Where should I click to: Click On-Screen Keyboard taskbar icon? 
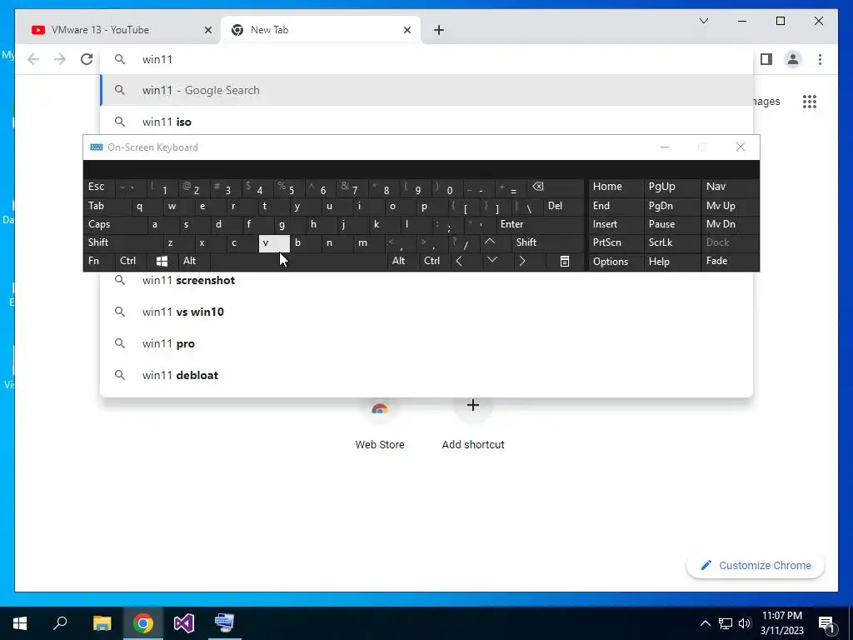224,623
